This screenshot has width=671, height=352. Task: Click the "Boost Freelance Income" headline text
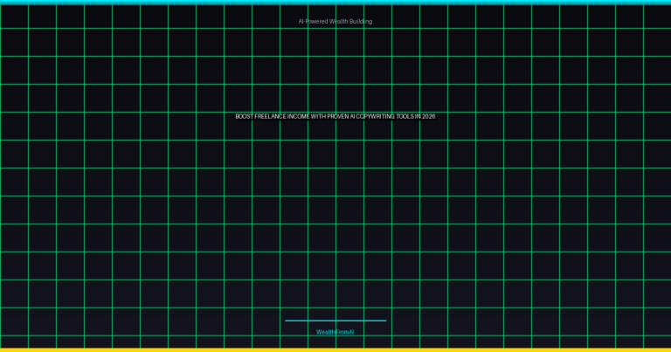[x=335, y=116]
